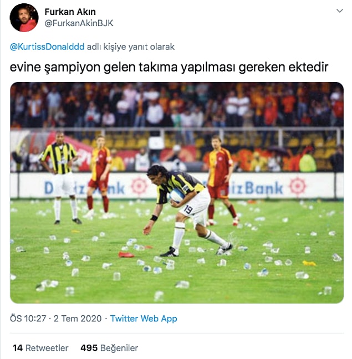Open the attached football match photo
This screenshot has height=359, width=352.
pyautogui.click(x=177, y=193)
